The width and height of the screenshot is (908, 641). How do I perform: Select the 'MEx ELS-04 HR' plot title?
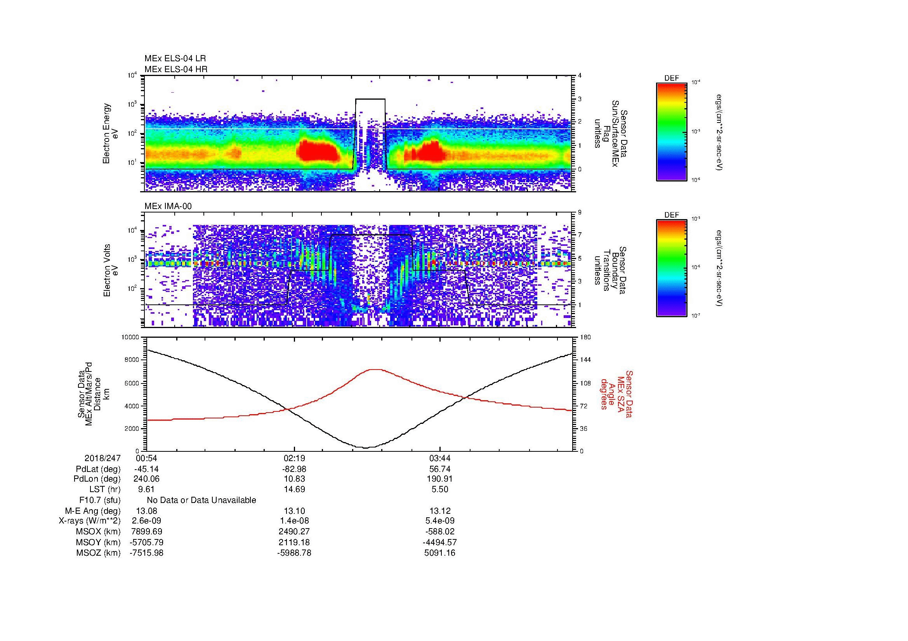tap(176, 69)
